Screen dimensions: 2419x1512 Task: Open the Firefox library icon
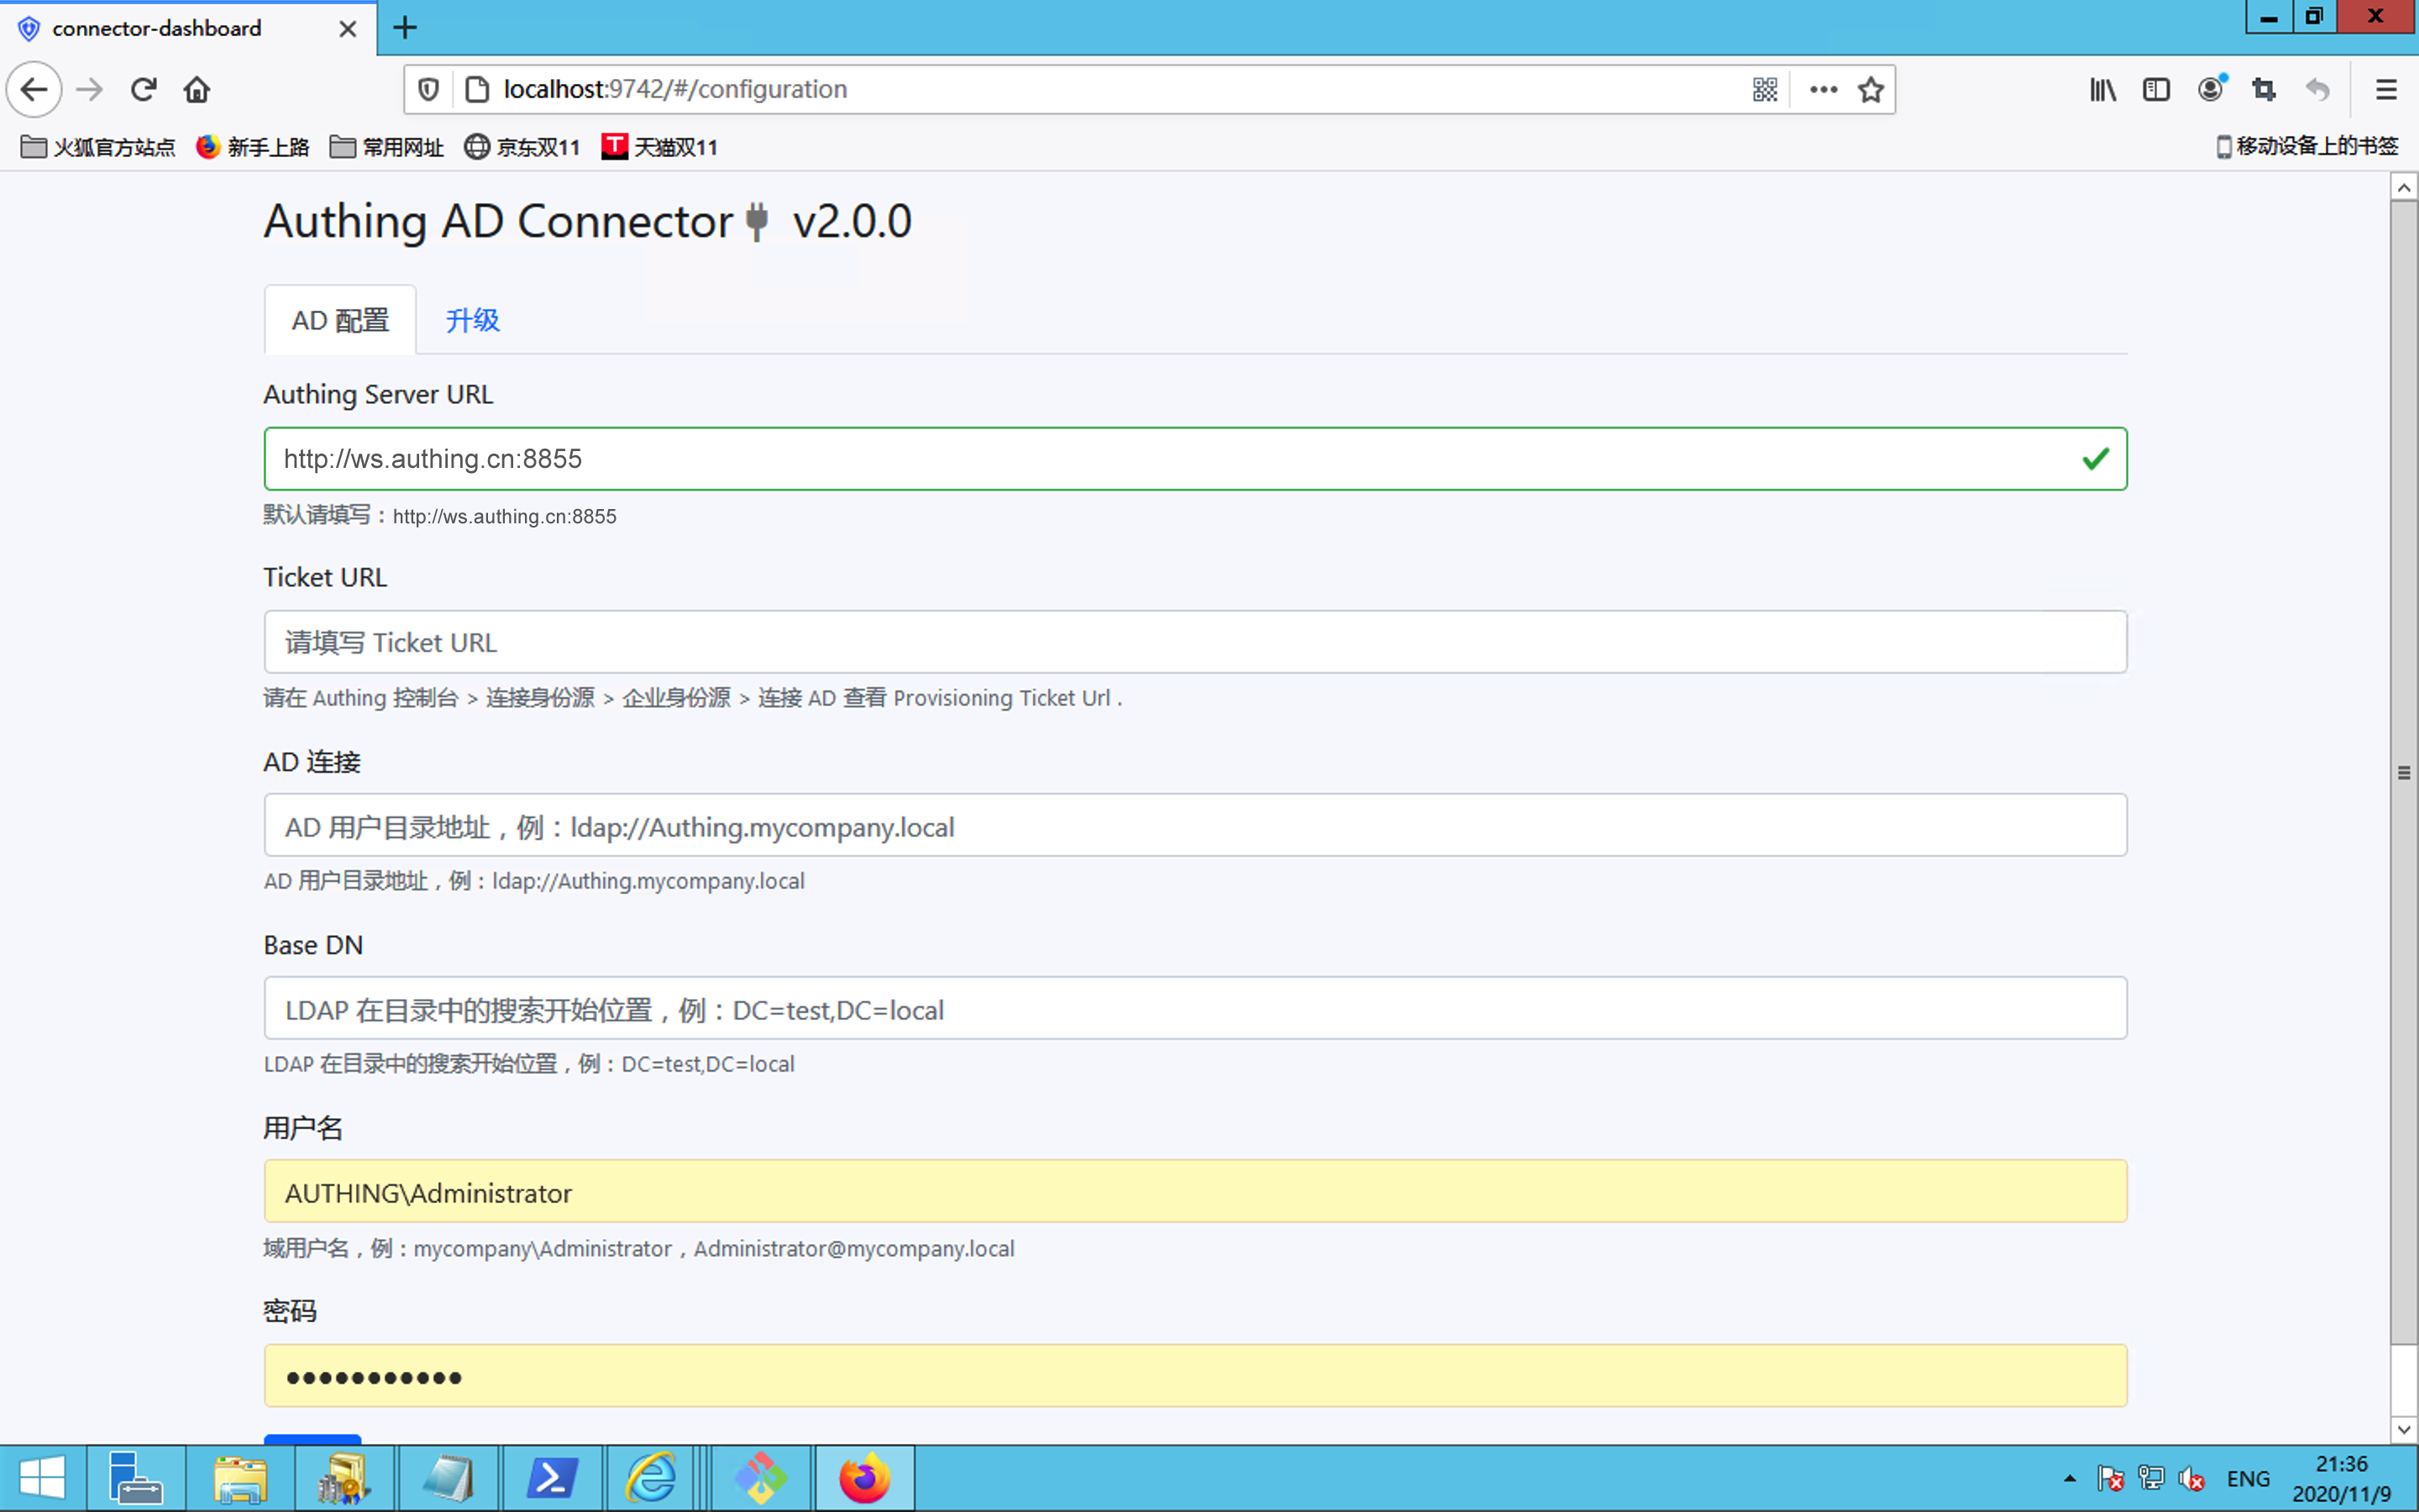2102,90
